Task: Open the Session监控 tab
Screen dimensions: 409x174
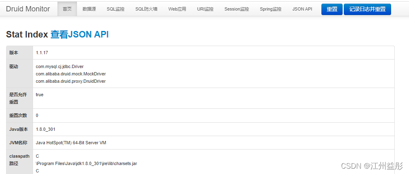Action: [x=237, y=9]
